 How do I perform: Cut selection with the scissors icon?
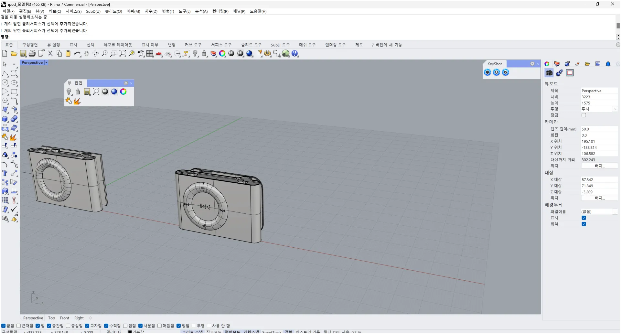[50, 54]
